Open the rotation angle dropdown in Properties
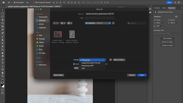Viewport: 183px width, 103px height. pos(162,26)
